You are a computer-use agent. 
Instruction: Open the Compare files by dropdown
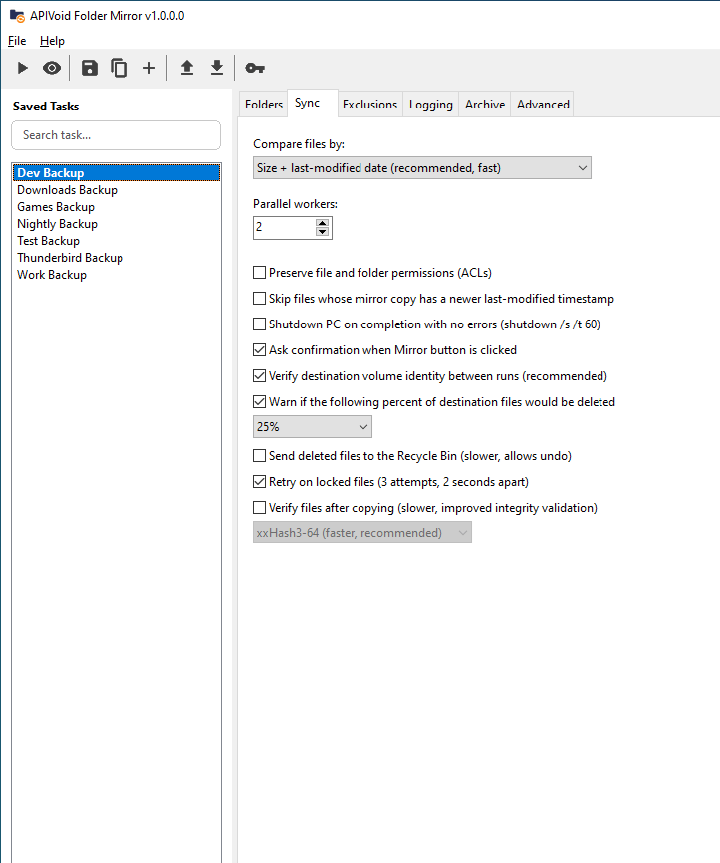pyautogui.click(x=422, y=168)
